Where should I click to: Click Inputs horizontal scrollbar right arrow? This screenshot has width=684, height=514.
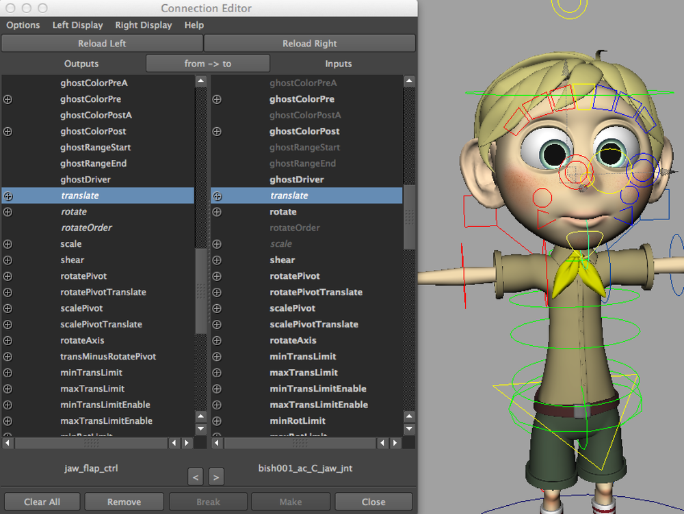pos(395,443)
